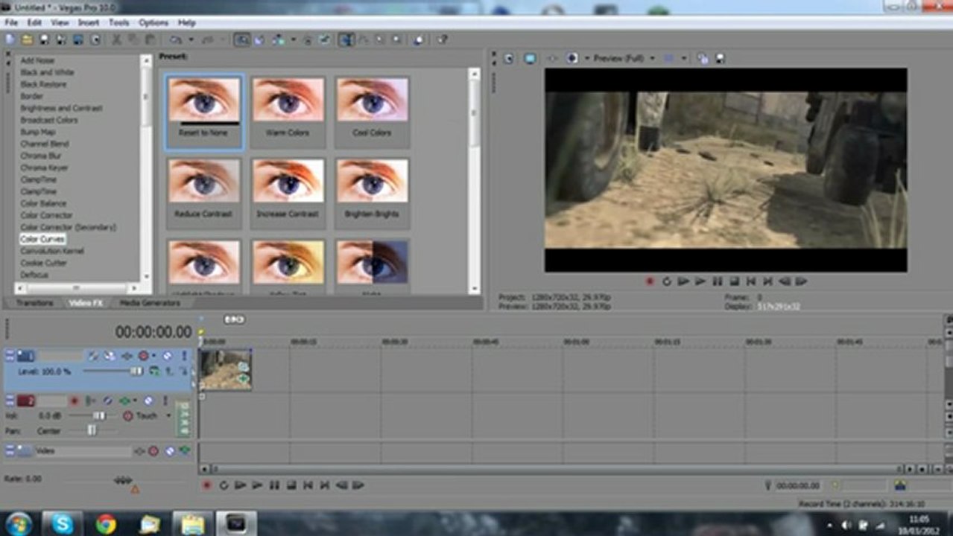Toggle Lock Envelopes to Events
953x536 pixels.
pos(307,39)
